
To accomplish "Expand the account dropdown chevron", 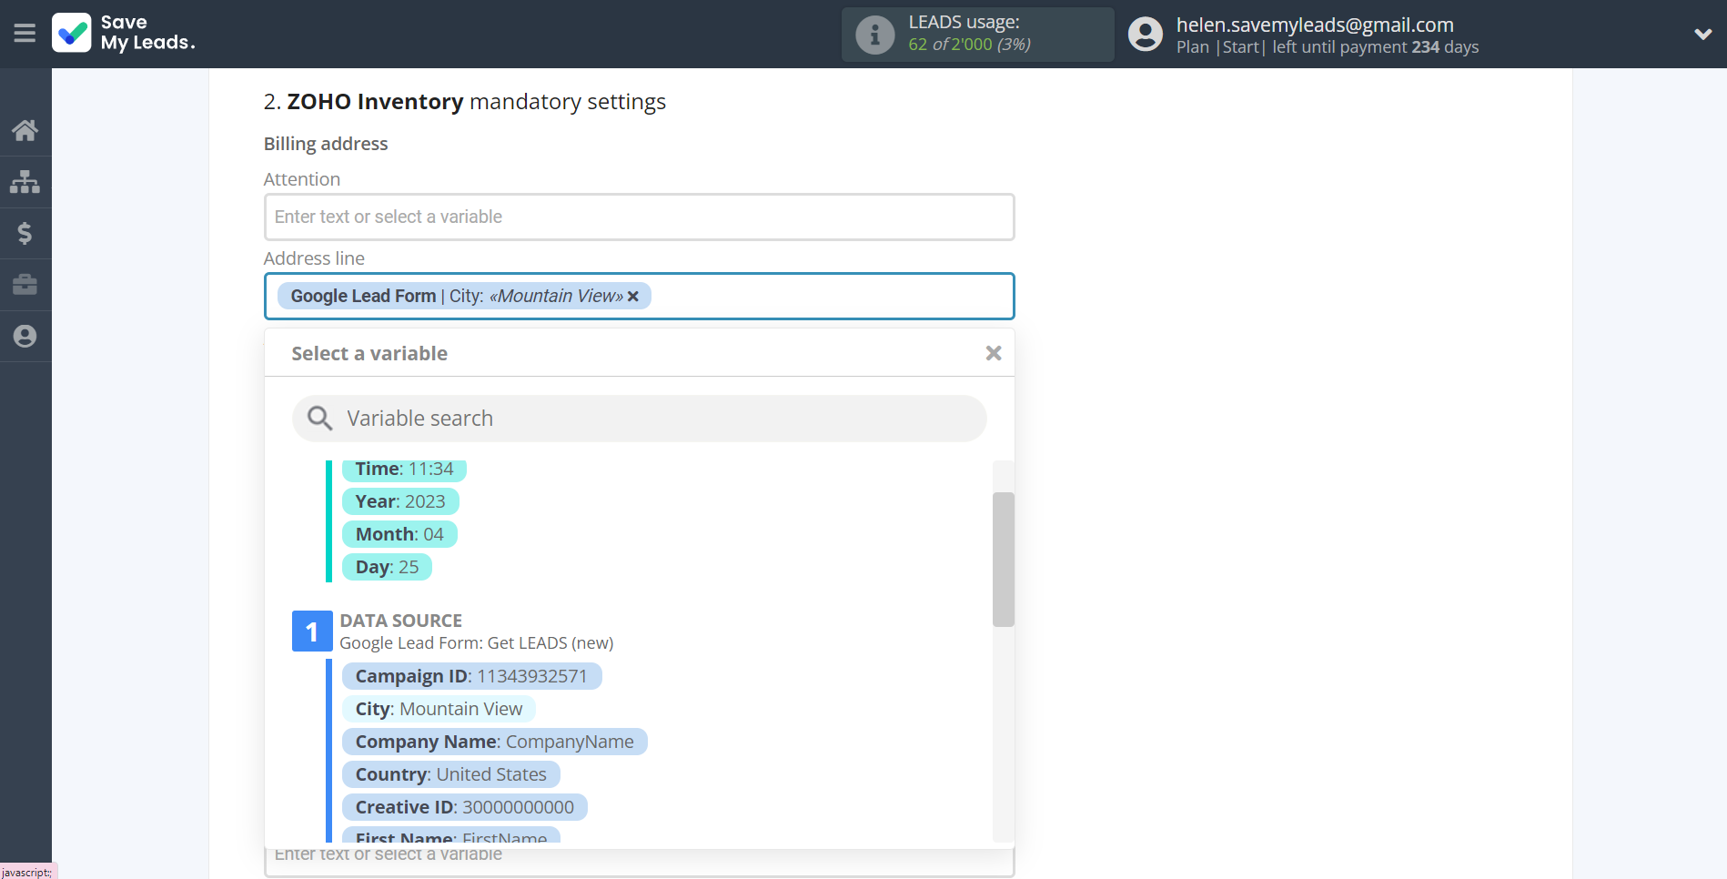I will 1702,35.
